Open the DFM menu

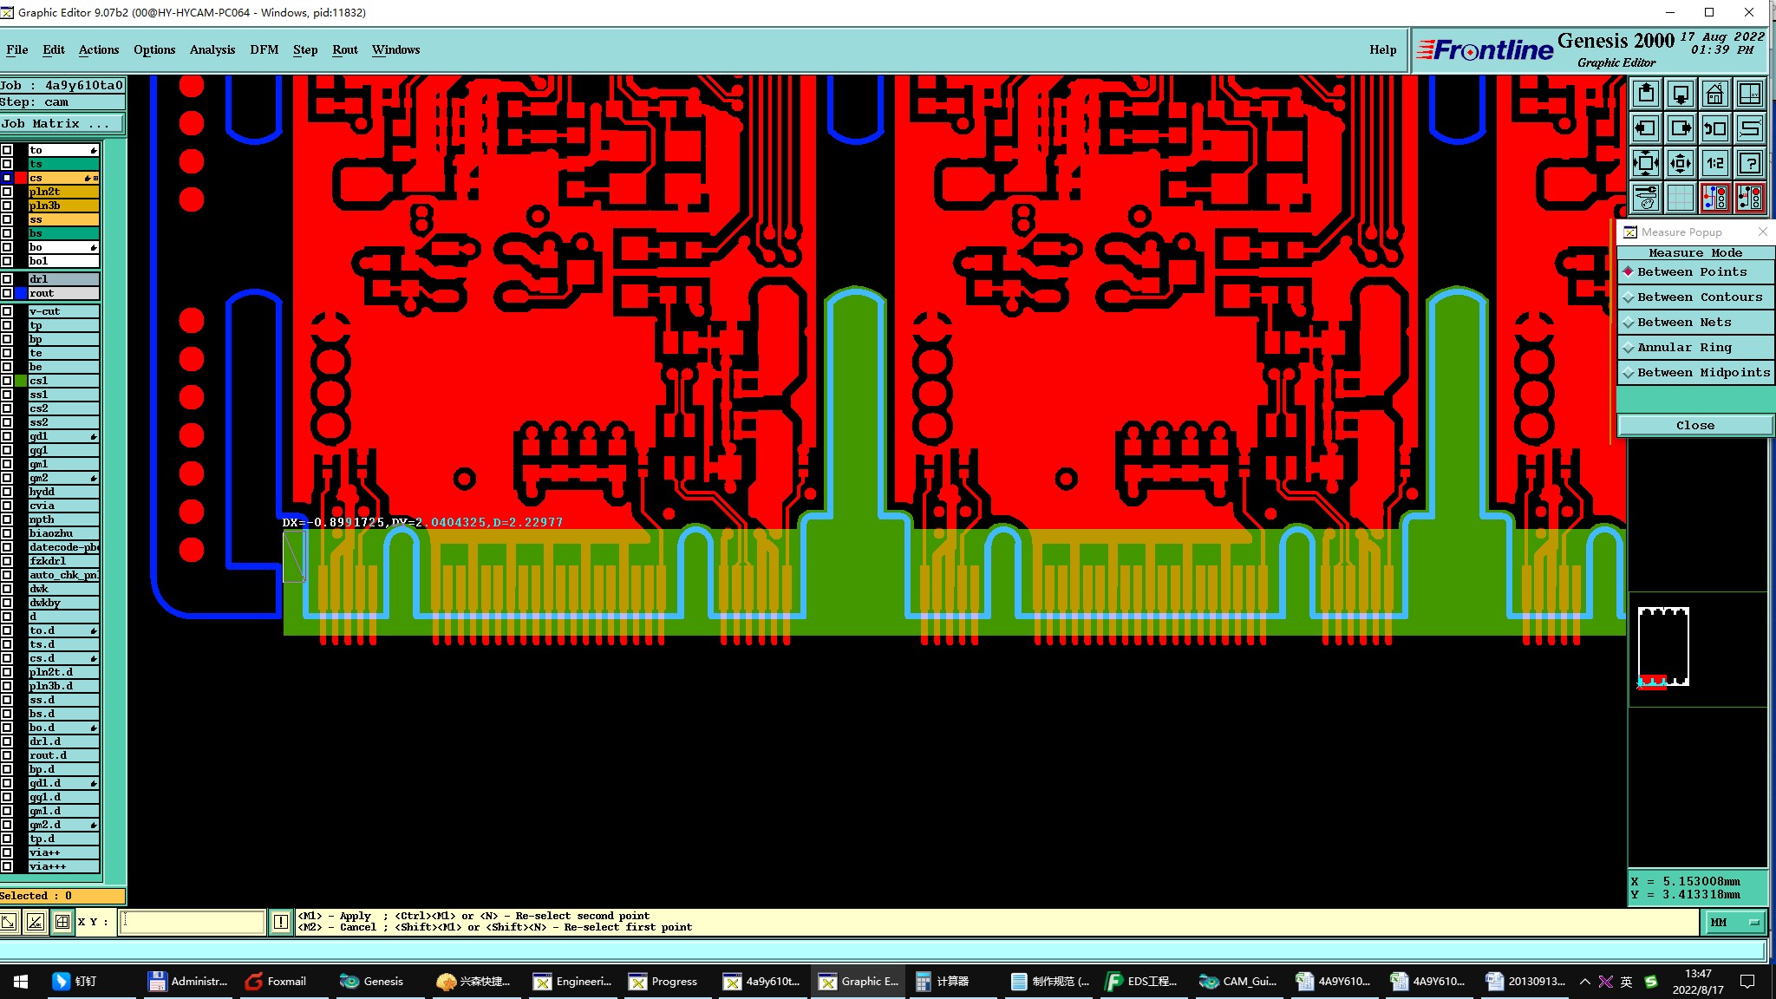[264, 50]
